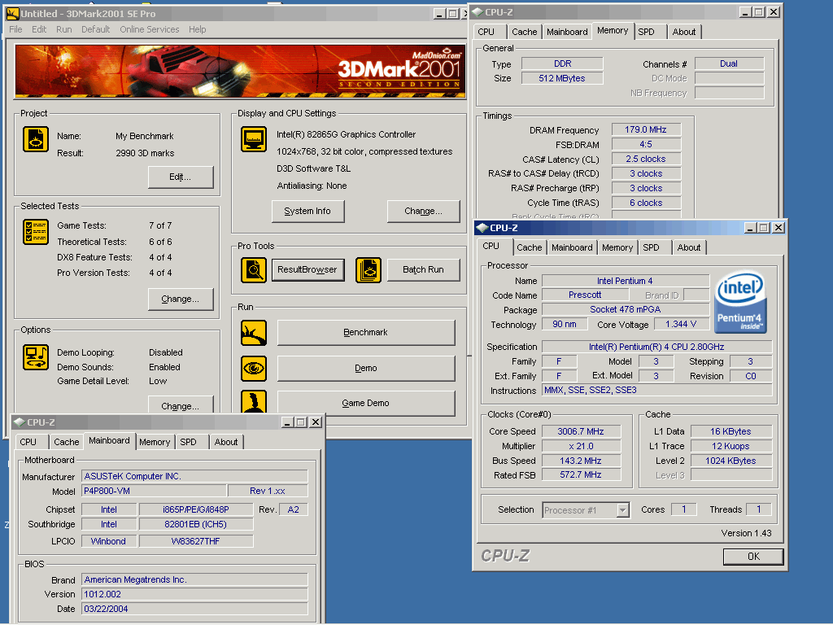Click the Intel(R) 82865G Graphics Controller text

pyautogui.click(x=347, y=135)
